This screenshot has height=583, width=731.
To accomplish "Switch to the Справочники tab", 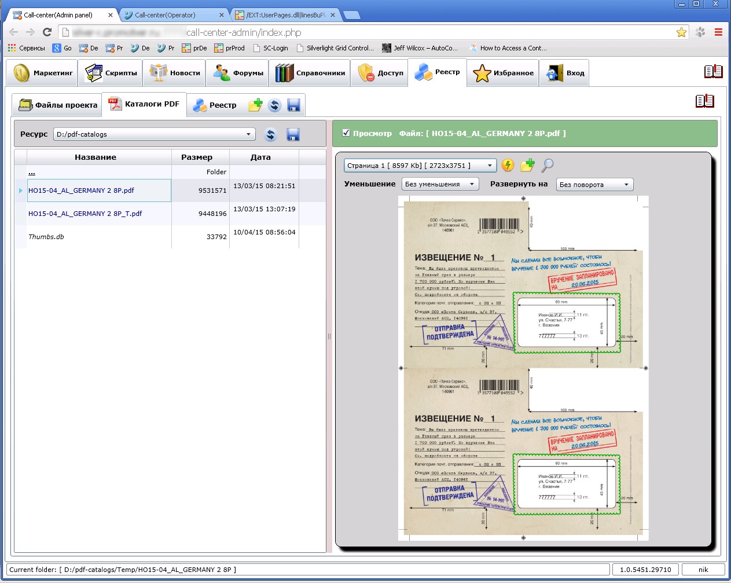I will 310,73.
